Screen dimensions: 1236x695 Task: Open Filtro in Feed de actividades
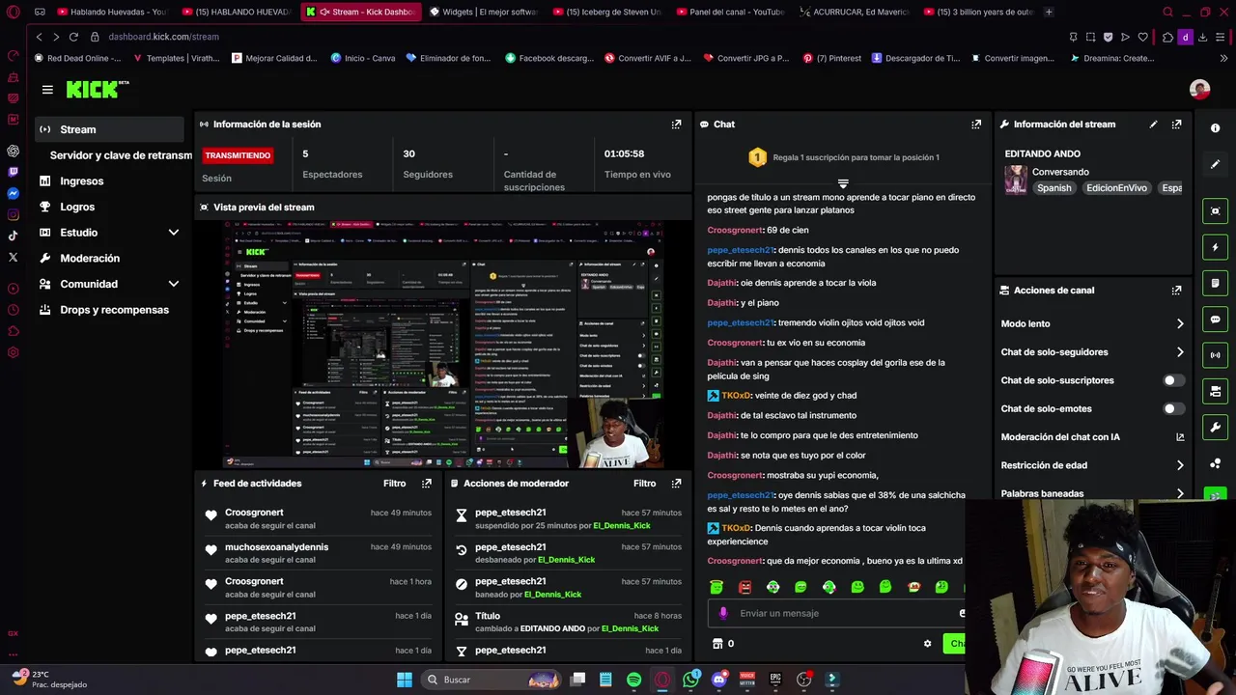click(394, 484)
